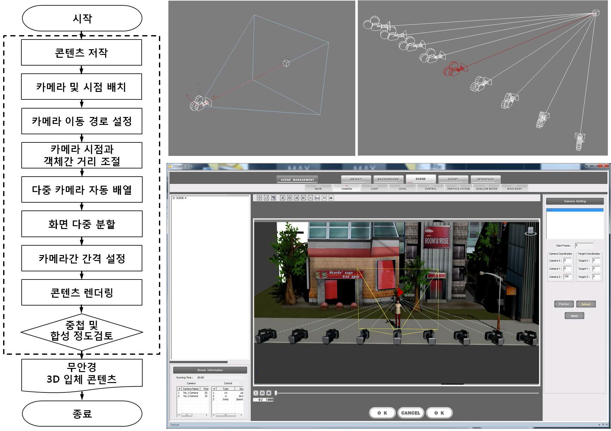
Task: Click the previous-frame arrow icon in toolbar
Action: click(x=296, y=198)
